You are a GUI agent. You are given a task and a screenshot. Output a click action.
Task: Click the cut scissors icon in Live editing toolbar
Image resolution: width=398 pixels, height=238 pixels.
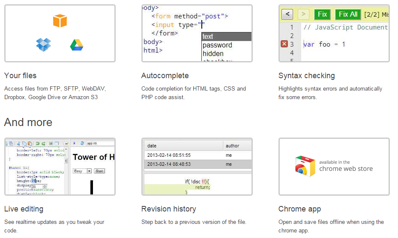(18, 143)
